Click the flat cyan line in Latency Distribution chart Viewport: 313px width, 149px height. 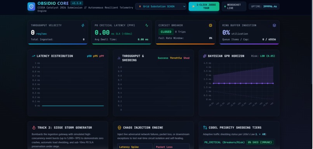click(x=73, y=106)
